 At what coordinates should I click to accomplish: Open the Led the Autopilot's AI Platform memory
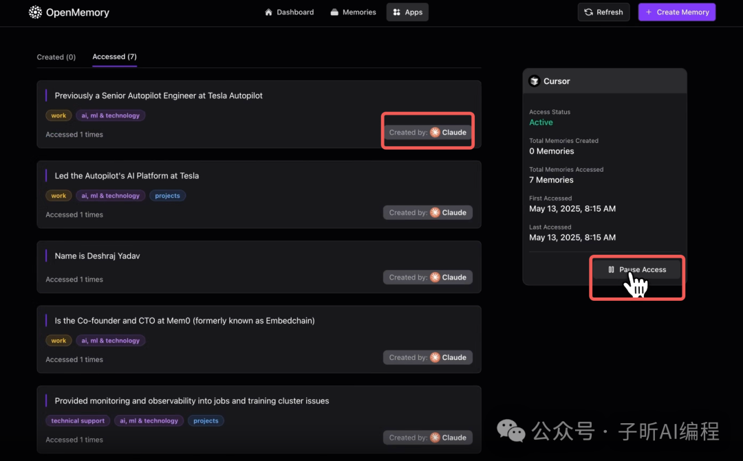(127, 176)
